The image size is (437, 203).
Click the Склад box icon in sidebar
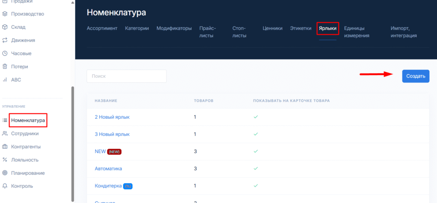[x=5, y=27]
